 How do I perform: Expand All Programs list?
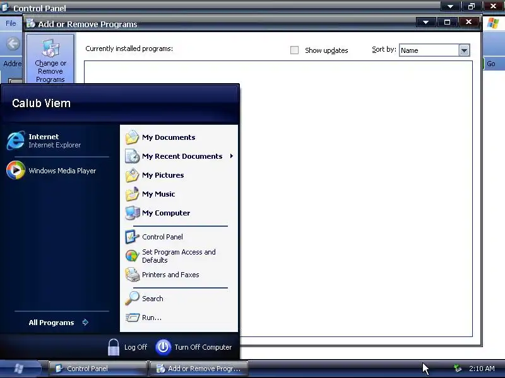59,323
